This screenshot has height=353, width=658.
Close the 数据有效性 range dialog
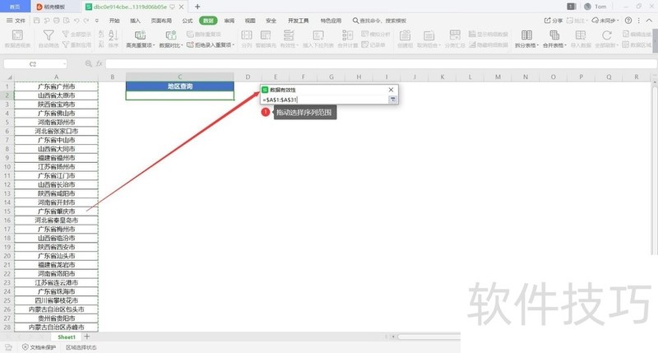[x=392, y=90]
